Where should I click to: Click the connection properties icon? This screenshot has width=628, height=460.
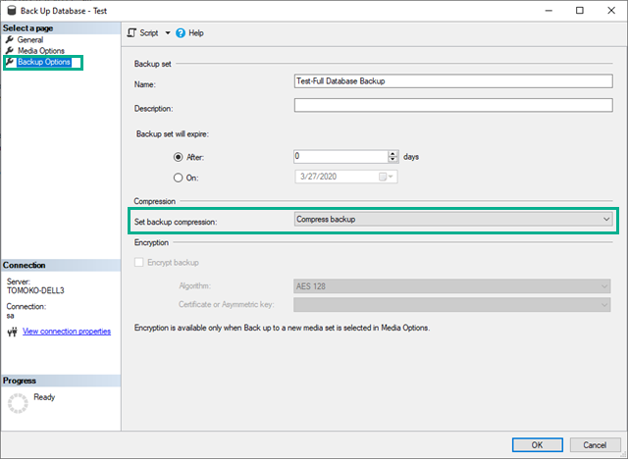click(x=13, y=332)
